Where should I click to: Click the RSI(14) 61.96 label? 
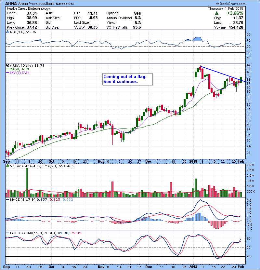click(x=23, y=32)
